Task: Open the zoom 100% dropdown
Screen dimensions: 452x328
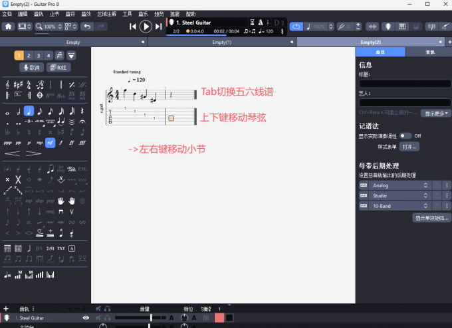Action: [x=49, y=27]
